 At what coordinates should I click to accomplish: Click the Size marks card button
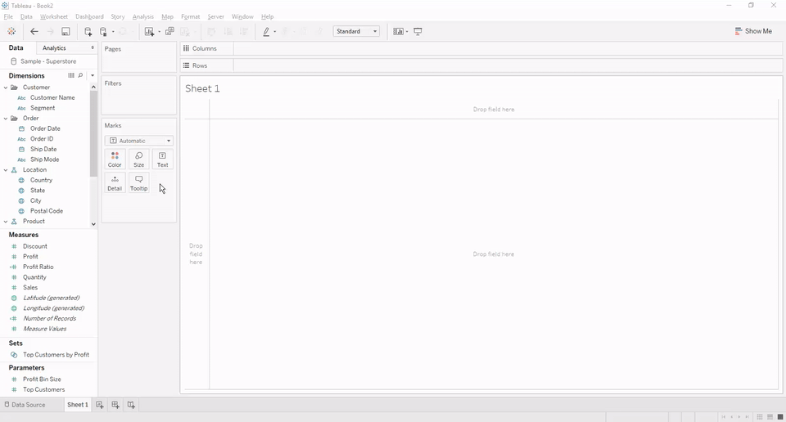(x=139, y=159)
